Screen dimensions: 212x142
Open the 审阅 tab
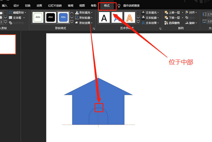tap(70, 6)
